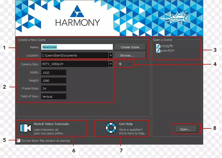Open the Watch Video Tutorials link
The height and width of the screenshot is (158, 222).
[51, 124]
